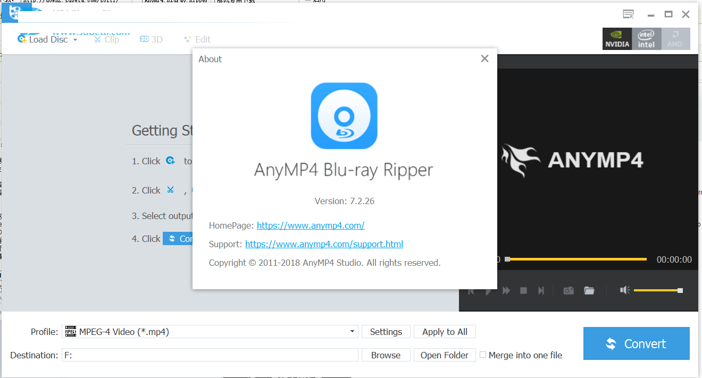Screen dimensions: 702x378
Task: Click the app logo in title bar
Action: point(16,12)
